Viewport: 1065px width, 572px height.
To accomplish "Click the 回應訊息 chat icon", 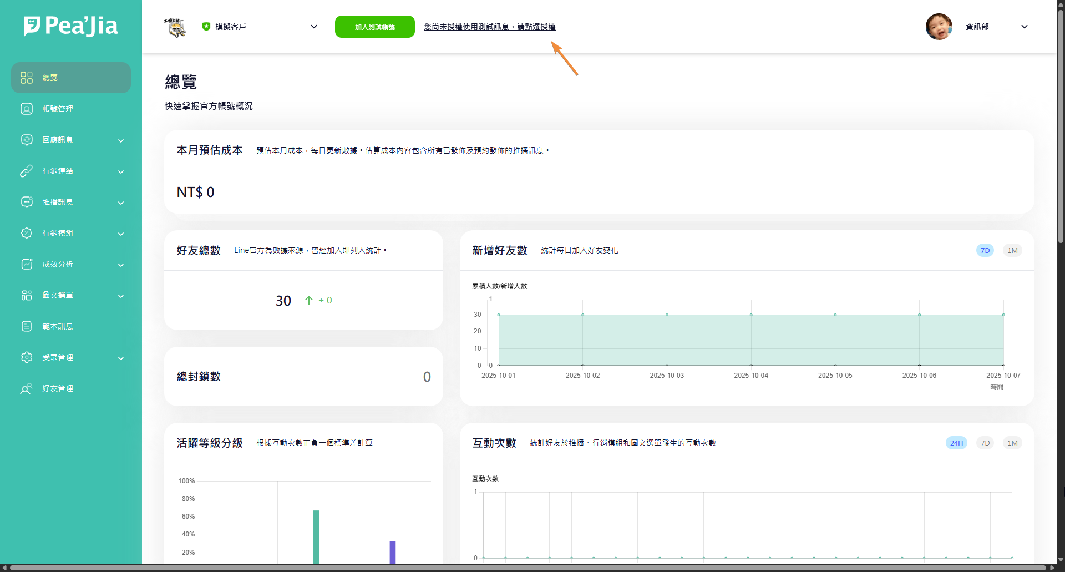I will pyautogui.click(x=27, y=140).
